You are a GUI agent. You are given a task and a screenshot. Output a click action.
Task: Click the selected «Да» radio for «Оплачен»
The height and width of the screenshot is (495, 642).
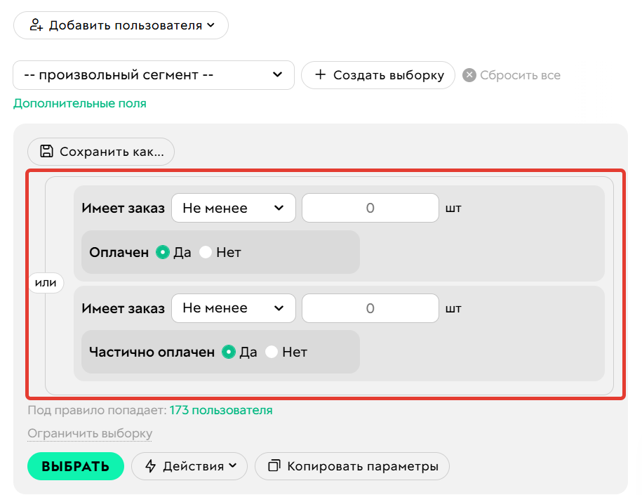[163, 251]
